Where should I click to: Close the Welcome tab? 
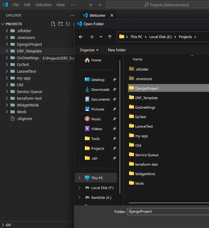point(112,15)
